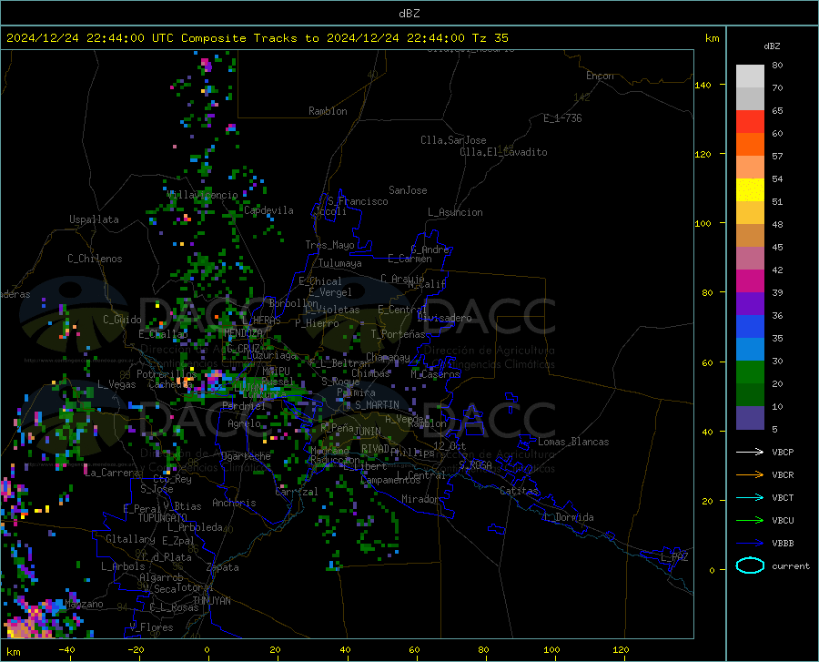The height and width of the screenshot is (662, 819).
Task: Choose the mauve 45 dBZ color swatch
Action: coord(750,259)
